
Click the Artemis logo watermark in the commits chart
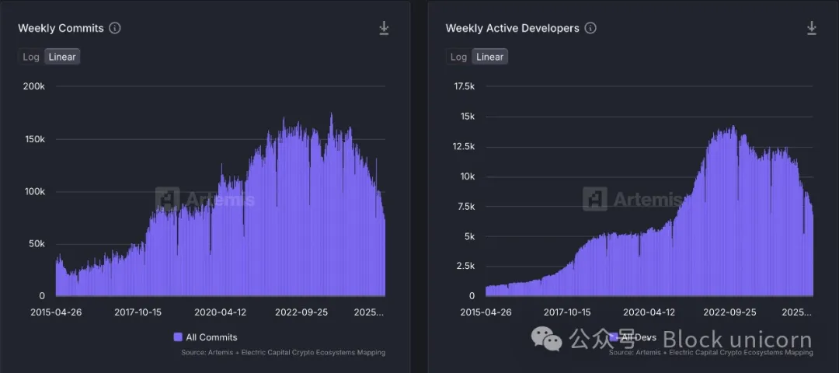click(168, 200)
